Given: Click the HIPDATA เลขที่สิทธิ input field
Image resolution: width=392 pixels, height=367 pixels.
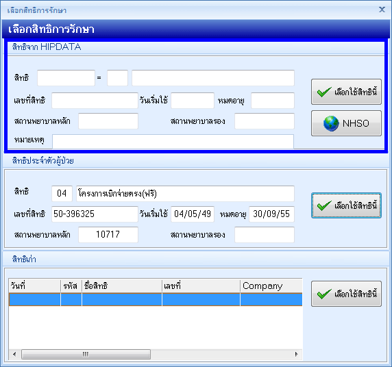Looking at the screenshot, I should [95, 101].
